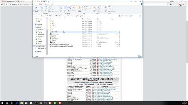Click Select none in ribbon
The height and width of the screenshot is (105, 188).
[109, 9]
